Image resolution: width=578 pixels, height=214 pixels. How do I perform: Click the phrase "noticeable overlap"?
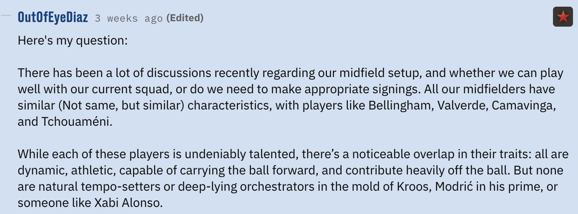369,154
